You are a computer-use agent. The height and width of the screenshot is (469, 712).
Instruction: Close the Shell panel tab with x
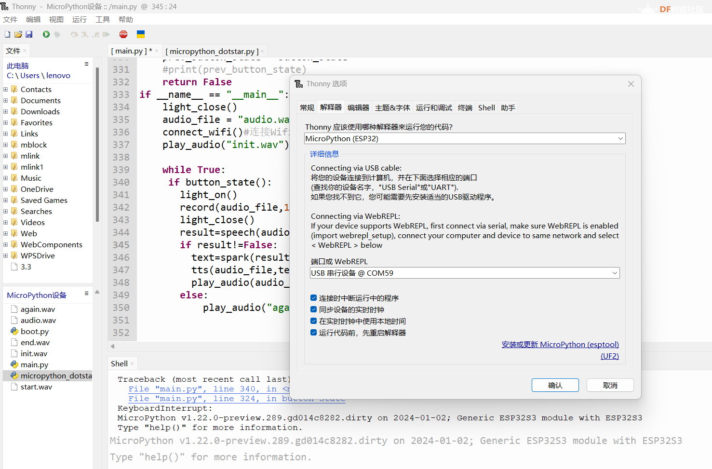[x=132, y=363]
